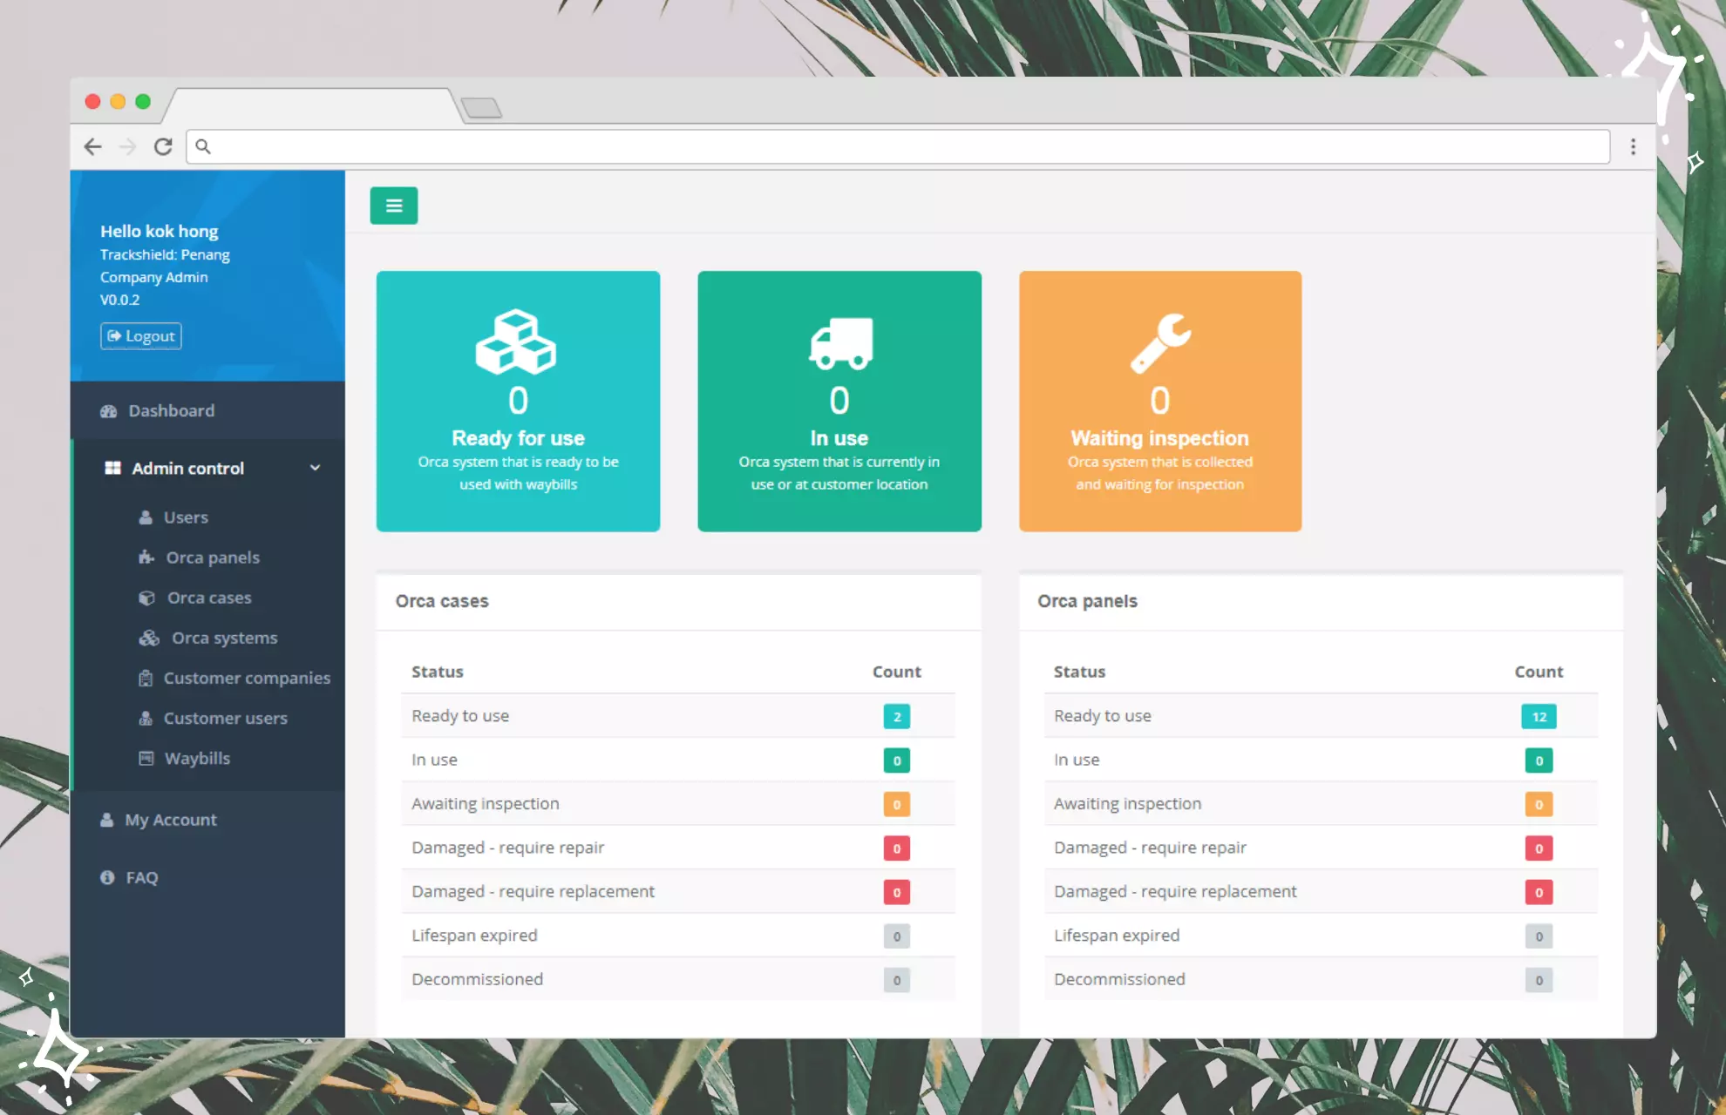1726x1115 pixels.
Task: Click the FAQ info icon
Action: coord(107,877)
